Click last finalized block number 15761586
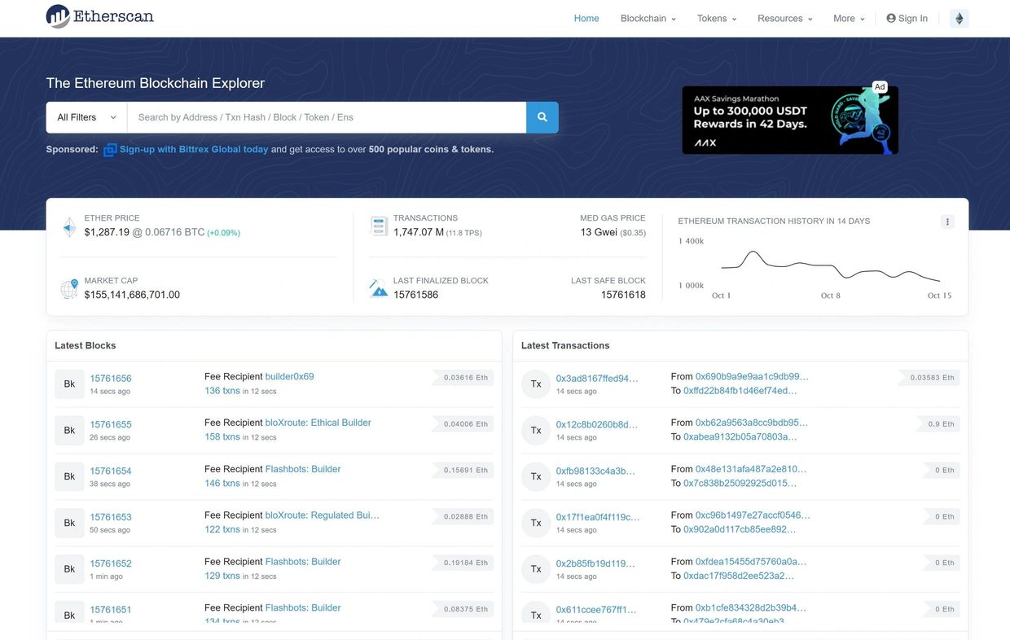This screenshot has height=640, width=1010. (x=415, y=295)
